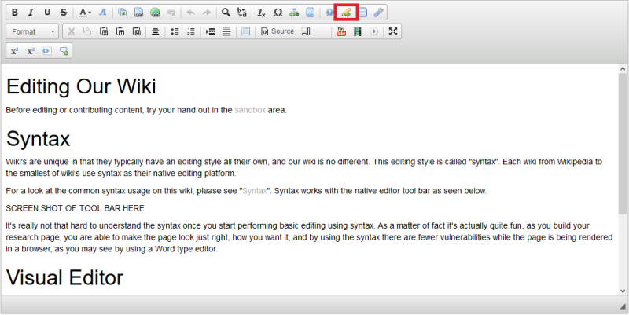Viewport: 629px width, 315px height.
Task: Toggle italic text style
Action: 31,13
